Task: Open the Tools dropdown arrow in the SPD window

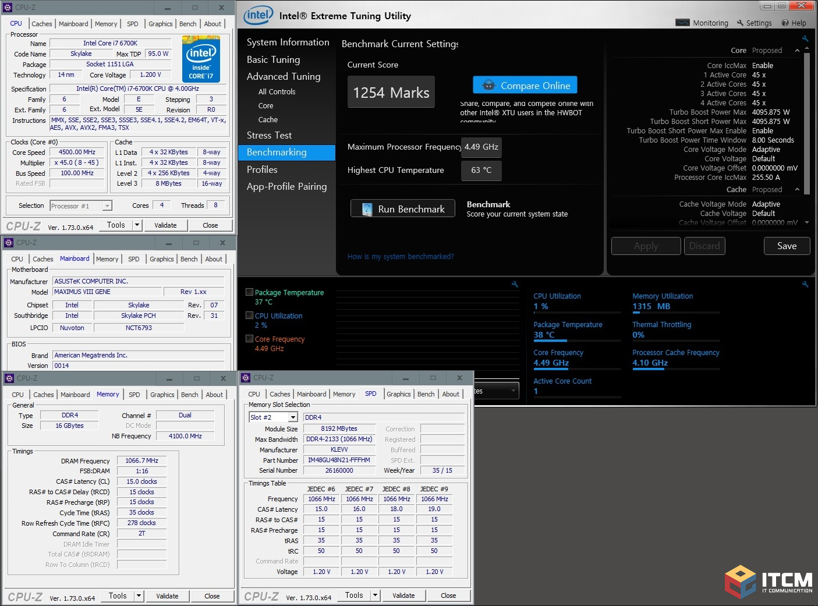Action: (x=375, y=595)
